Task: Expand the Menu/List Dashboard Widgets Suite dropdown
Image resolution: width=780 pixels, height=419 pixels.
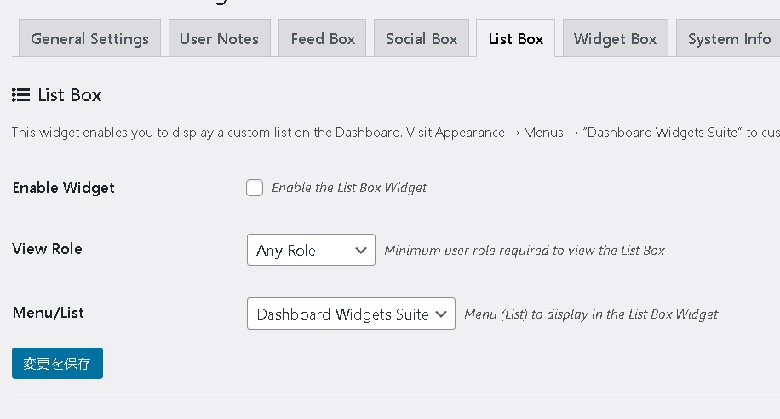Action: (351, 314)
